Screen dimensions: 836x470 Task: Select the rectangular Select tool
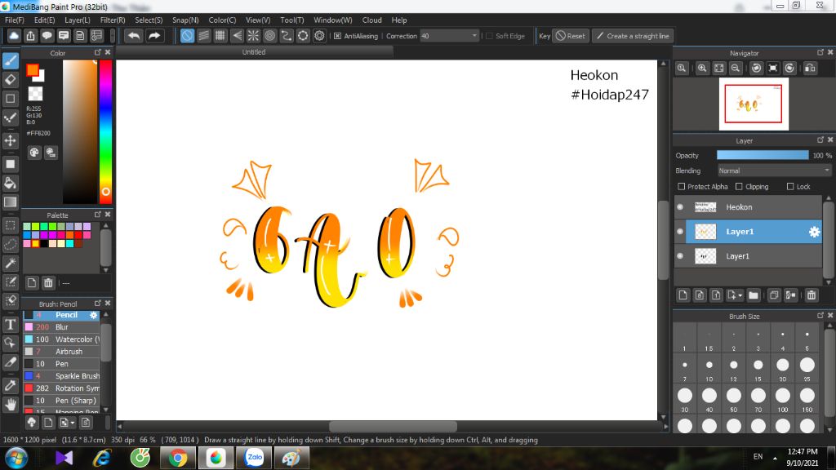point(10,225)
